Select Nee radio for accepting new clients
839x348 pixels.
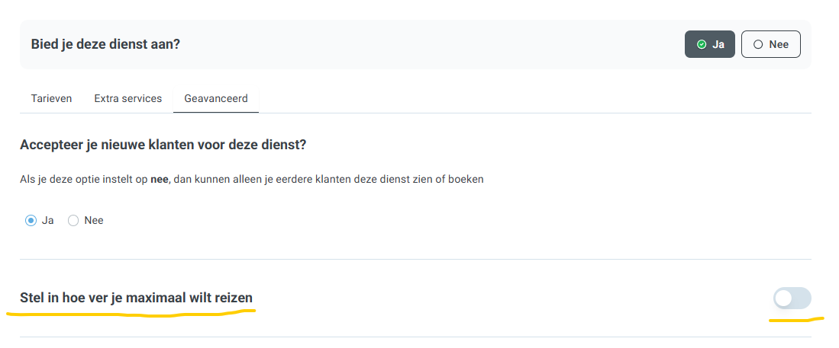(73, 220)
